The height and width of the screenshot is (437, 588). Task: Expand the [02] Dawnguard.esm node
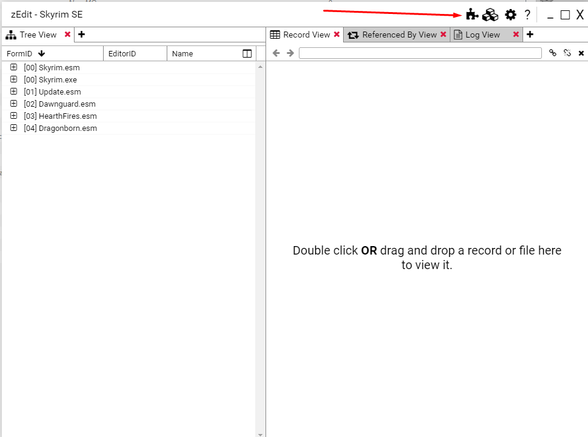pos(14,104)
